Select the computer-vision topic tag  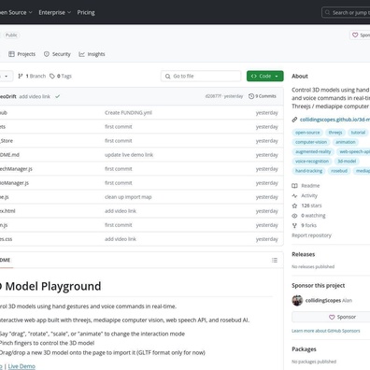pyautogui.click(x=311, y=142)
